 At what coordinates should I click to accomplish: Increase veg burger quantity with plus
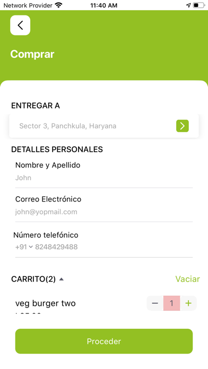point(188,303)
